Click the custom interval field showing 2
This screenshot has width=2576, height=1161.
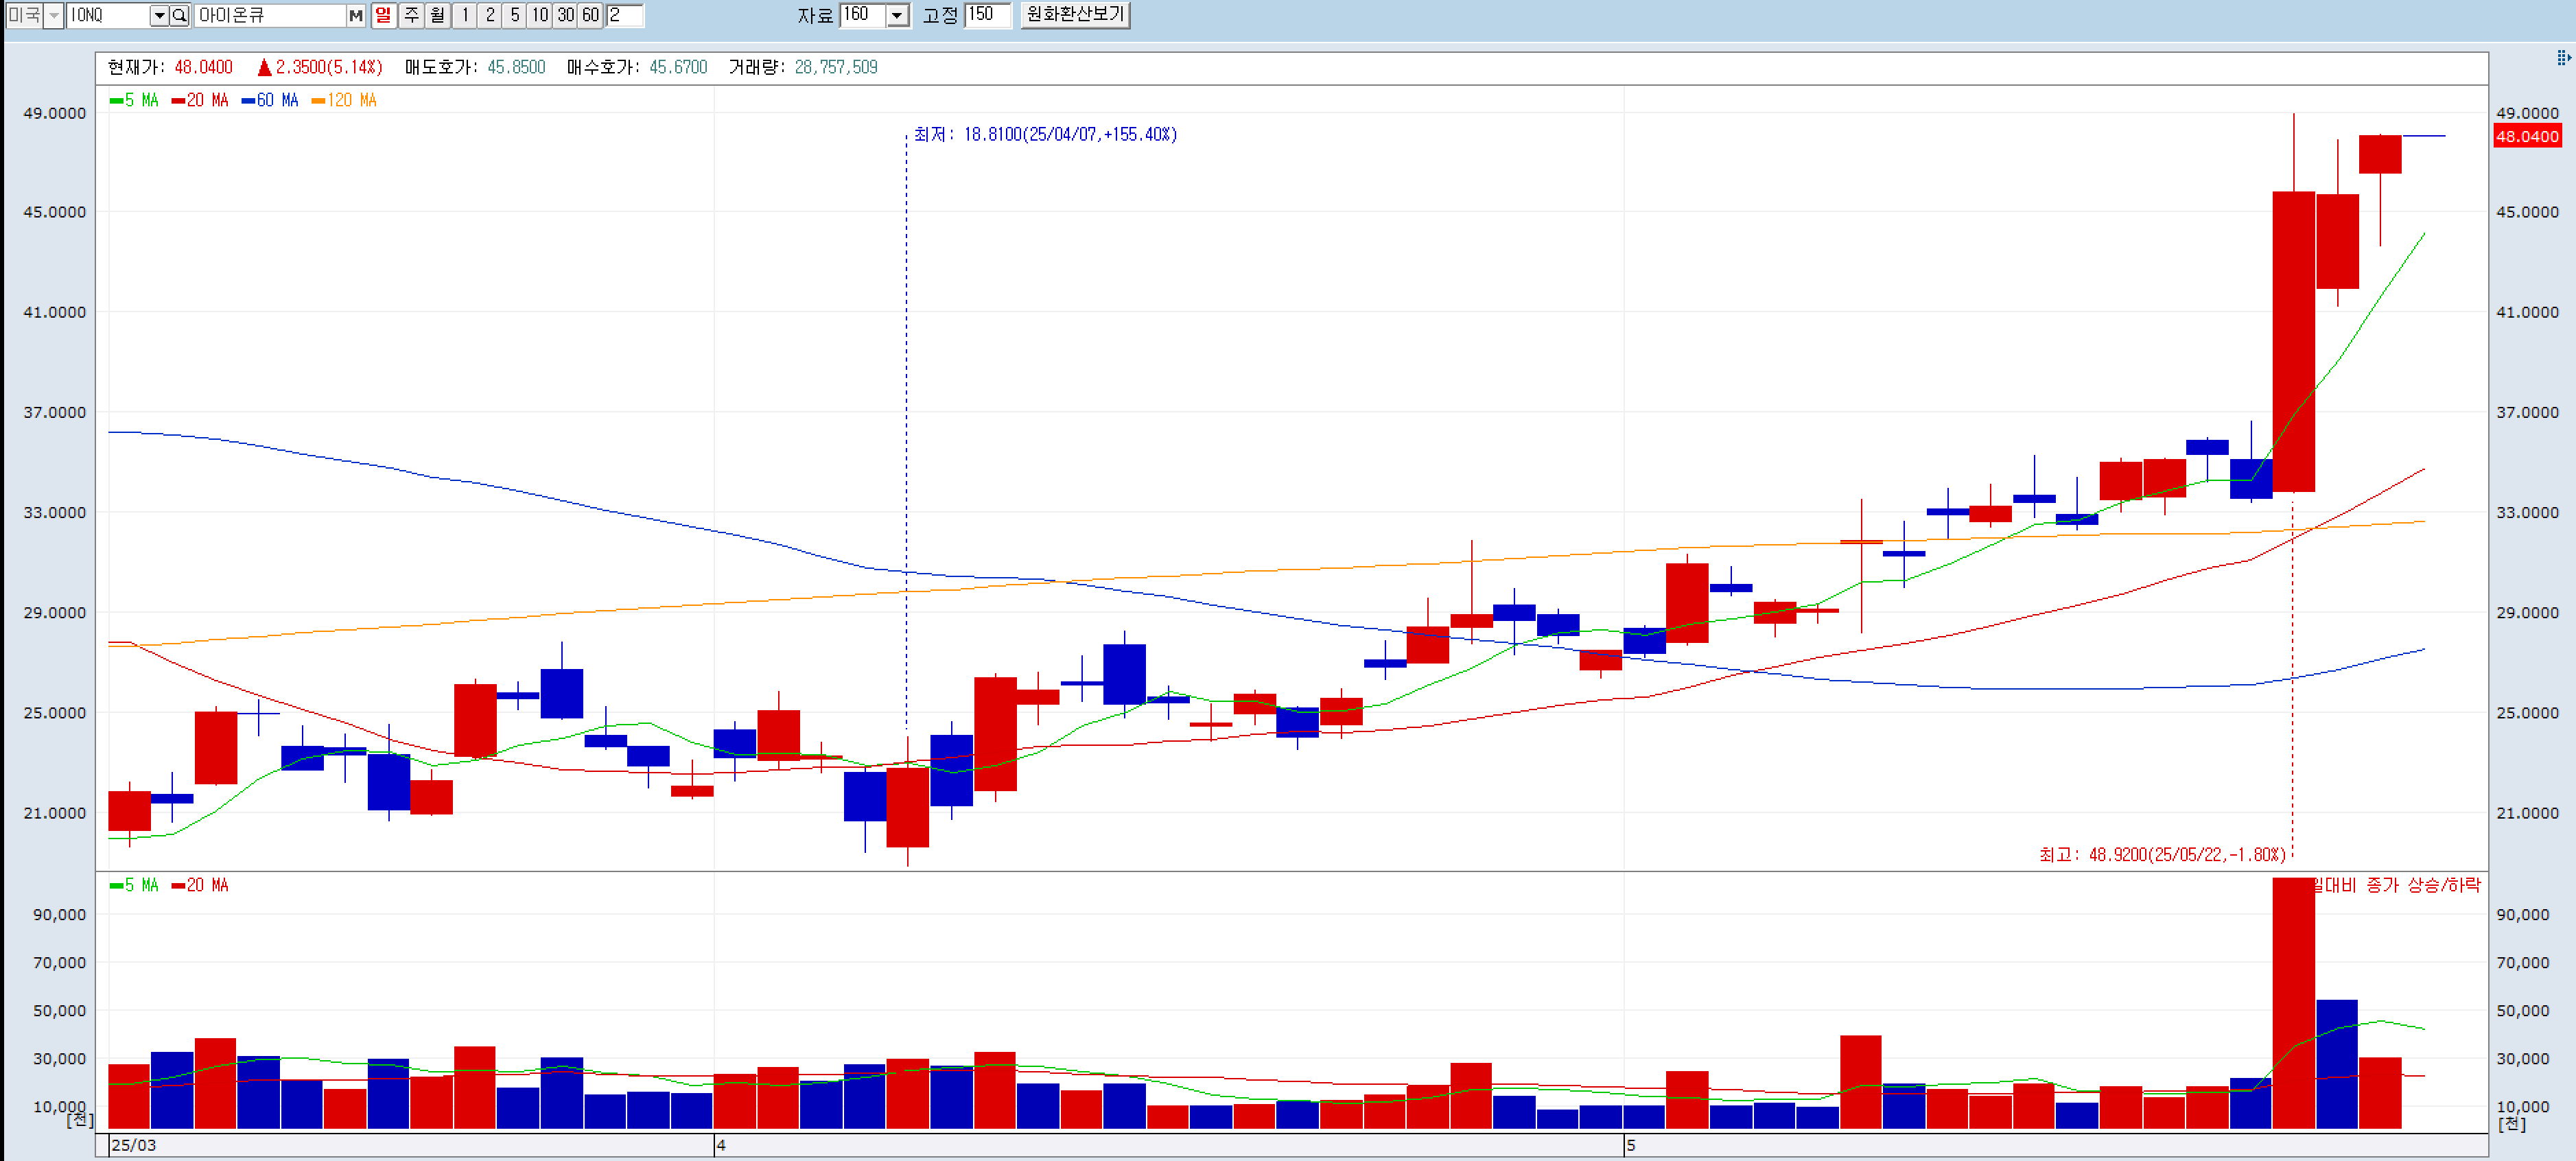pyautogui.click(x=625, y=15)
